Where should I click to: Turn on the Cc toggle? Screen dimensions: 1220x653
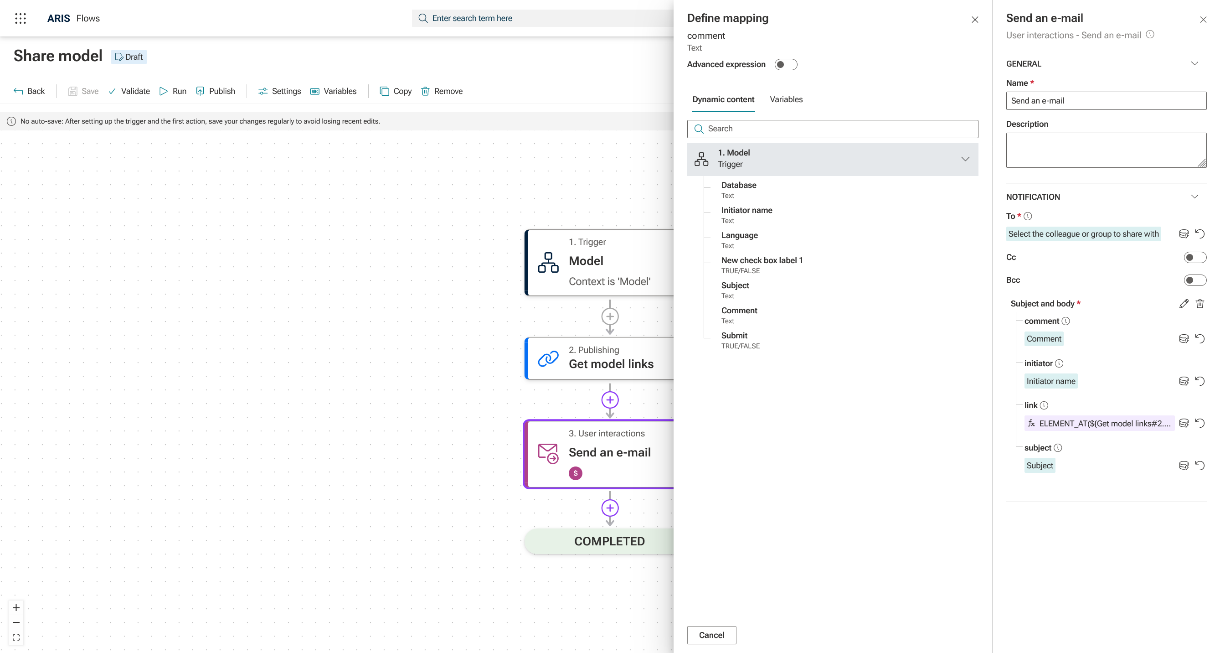[1194, 257]
